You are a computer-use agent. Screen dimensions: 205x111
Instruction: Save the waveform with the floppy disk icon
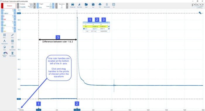[x=93, y=5]
